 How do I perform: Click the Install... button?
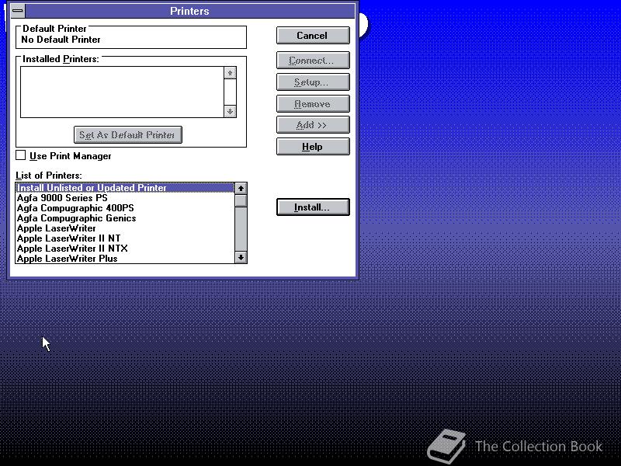click(313, 207)
